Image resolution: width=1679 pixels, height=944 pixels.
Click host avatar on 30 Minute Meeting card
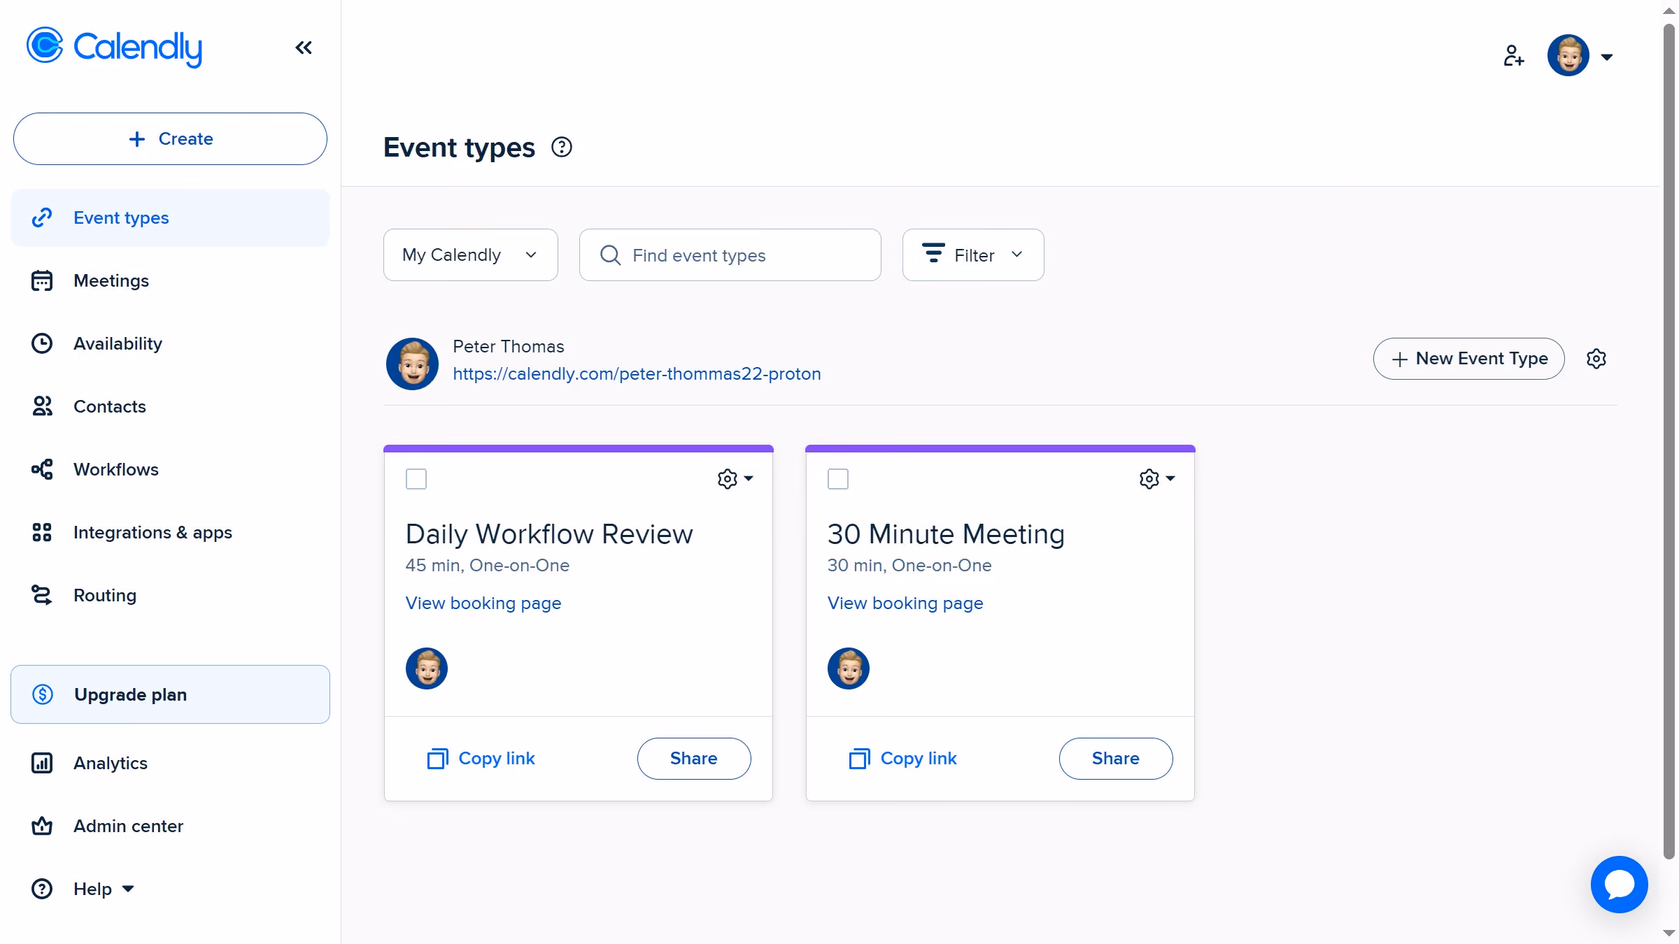[849, 668]
